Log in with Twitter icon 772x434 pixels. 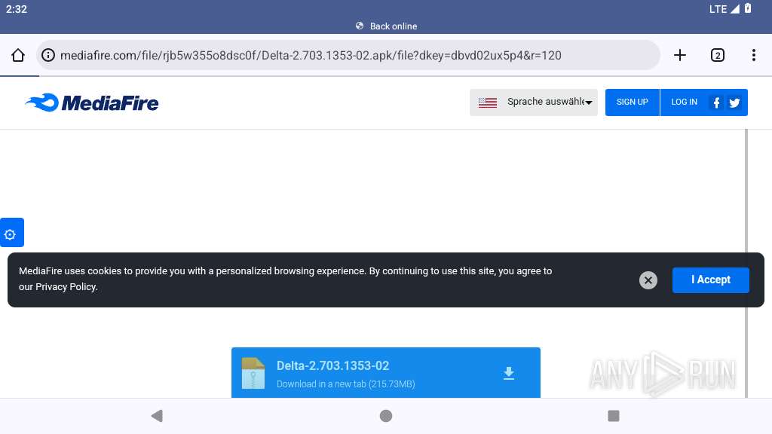coord(734,102)
